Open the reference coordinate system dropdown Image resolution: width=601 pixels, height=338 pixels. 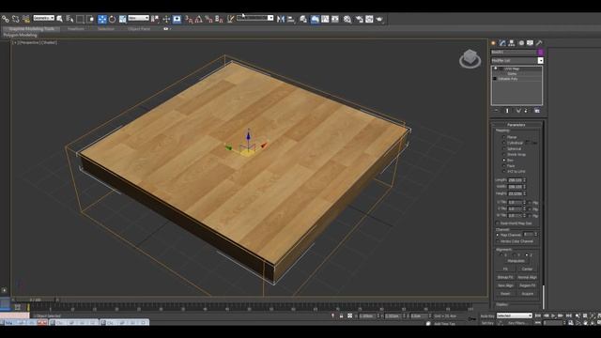138,18
